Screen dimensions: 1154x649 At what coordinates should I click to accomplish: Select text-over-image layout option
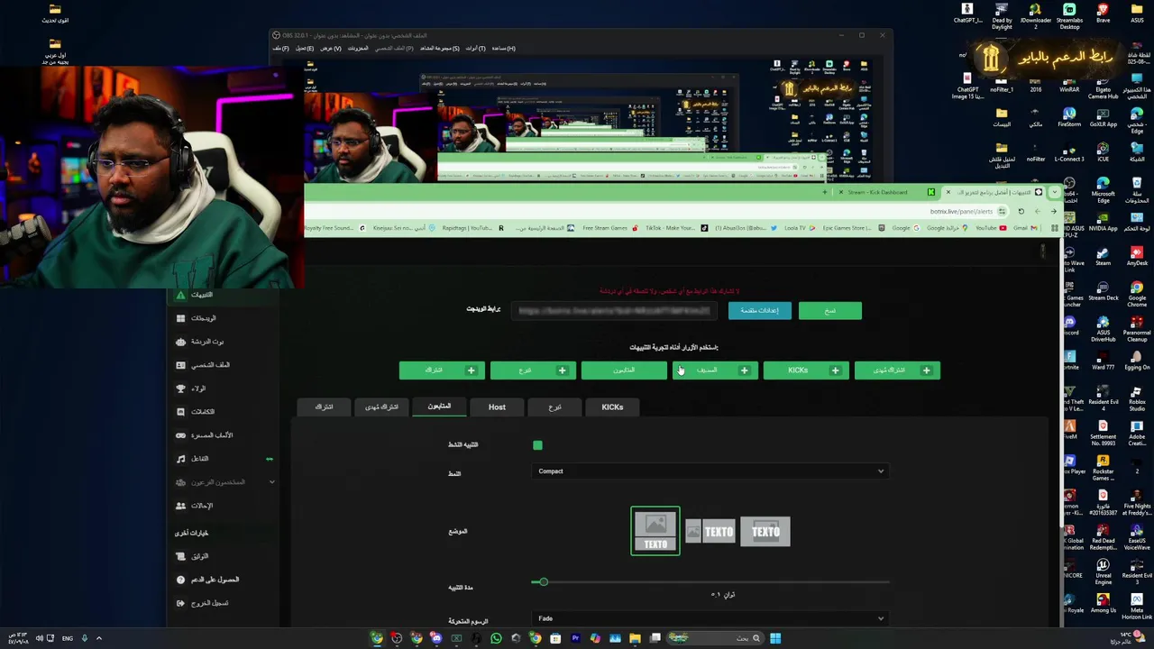click(x=765, y=532)
